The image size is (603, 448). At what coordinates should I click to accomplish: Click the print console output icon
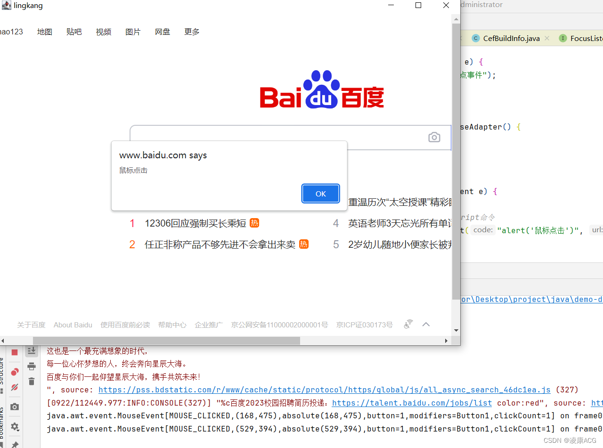32,366
